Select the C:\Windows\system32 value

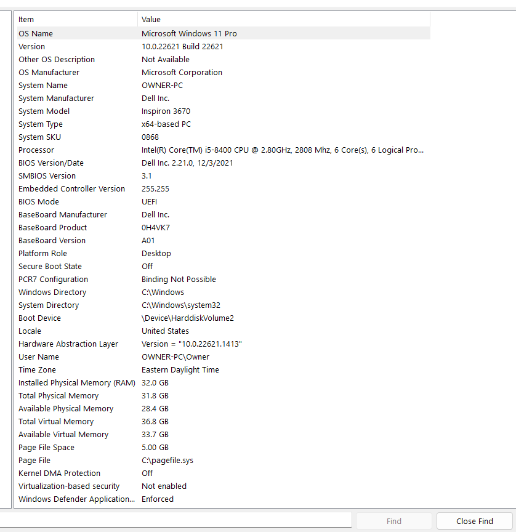181,305
